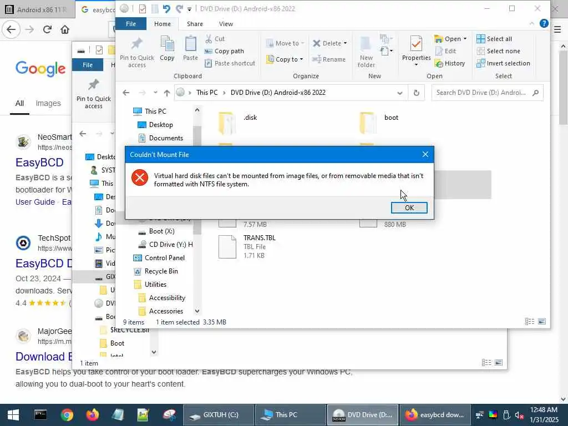Click Copy path in the ribbon
Image resolution: width=568 pixels, height=426 pixels.
[224, 51]
